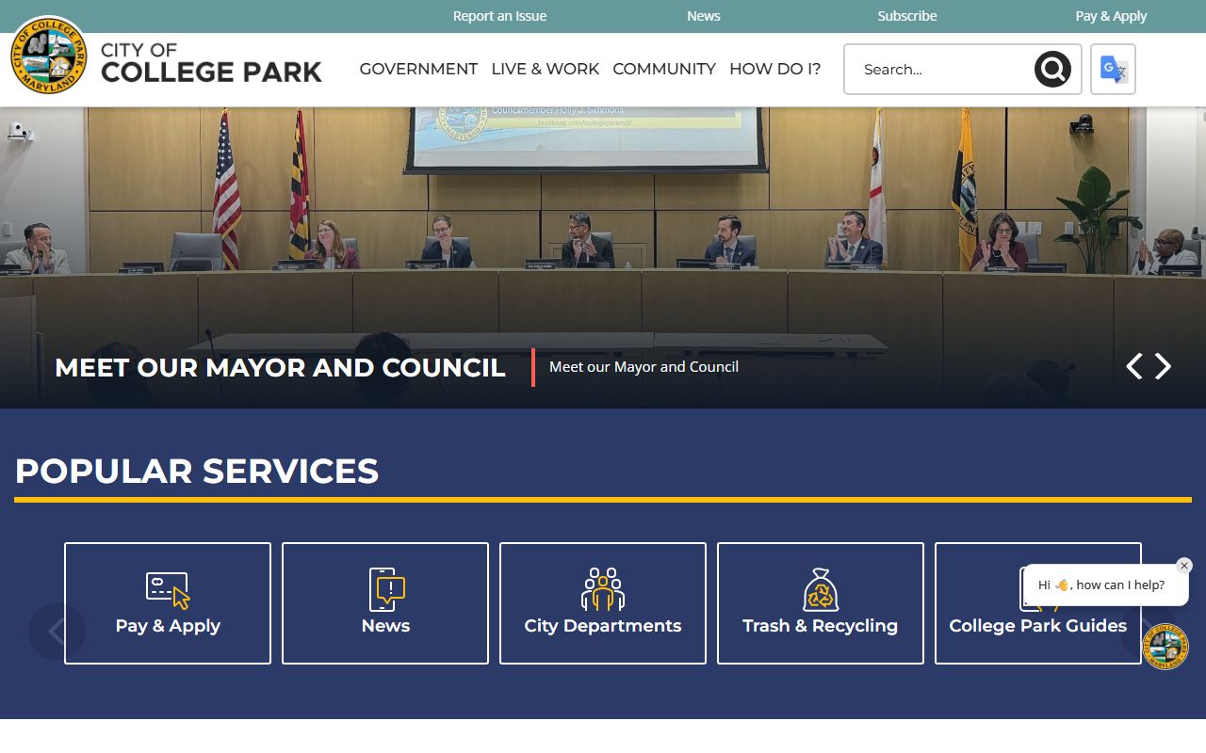Image resolution: width=1206 pixels, height=753 pixels.
Task: Click the City of College Park seal logo
Action: click(x=49, y=55)
